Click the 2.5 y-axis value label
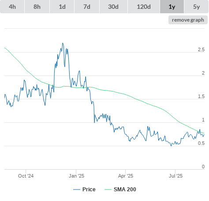 click(x=201, y=50)
